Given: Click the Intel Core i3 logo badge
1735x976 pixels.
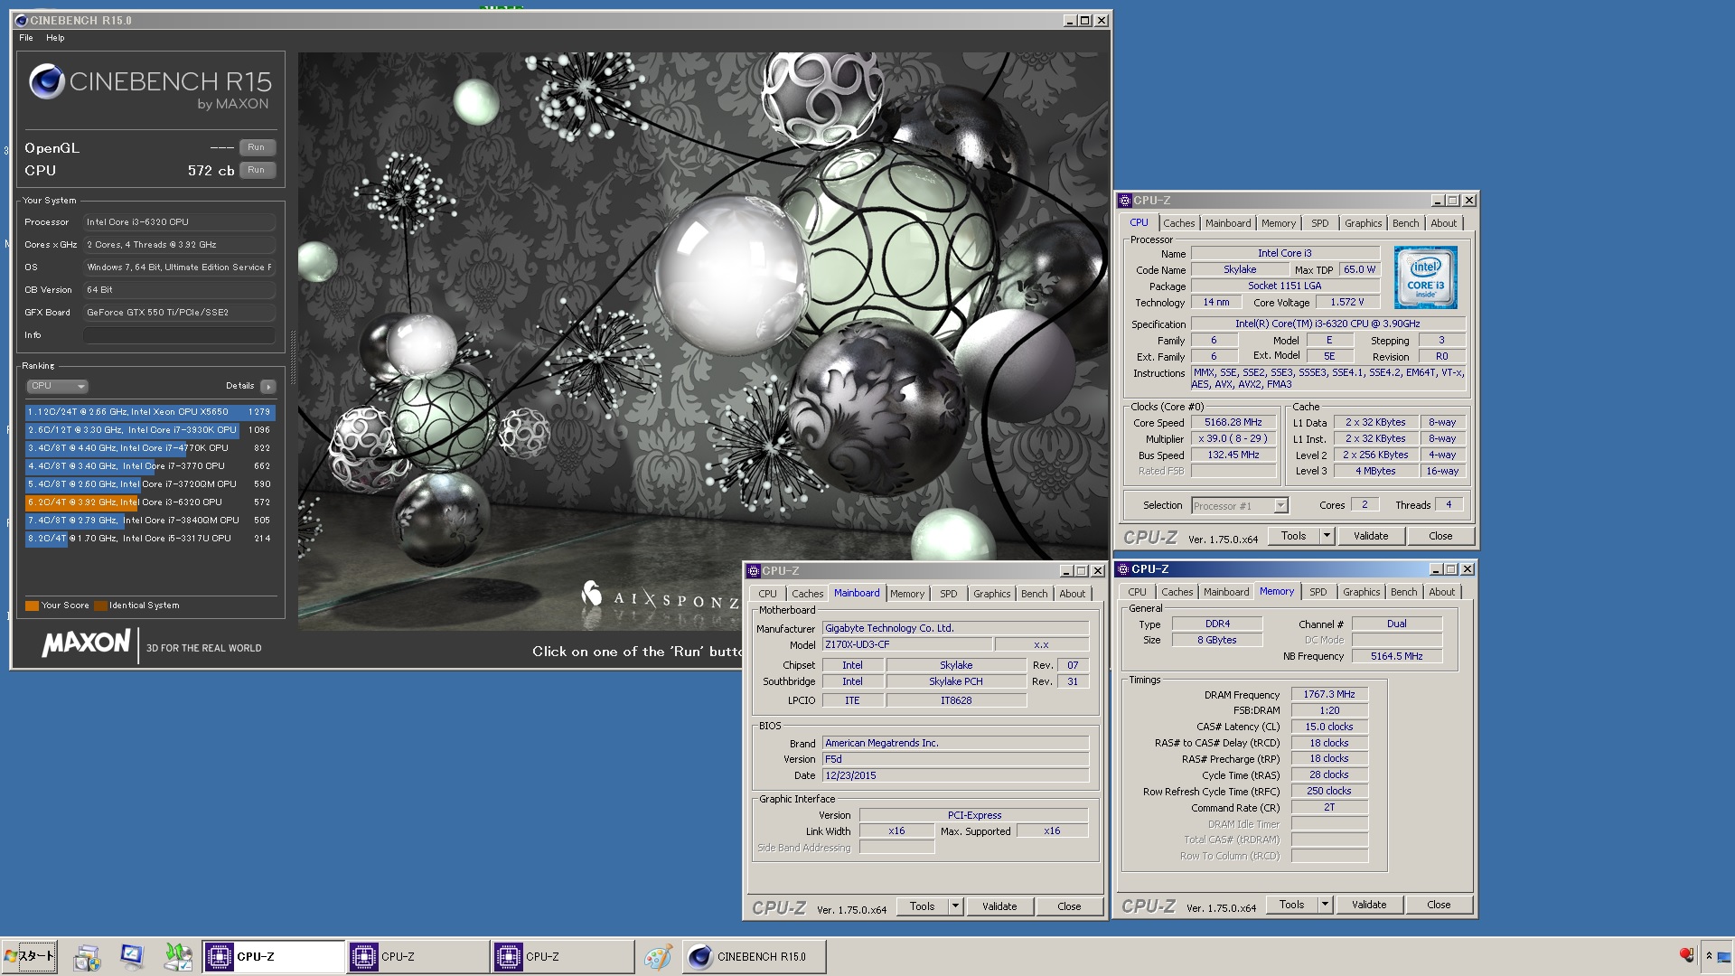Looking at the screenshot, I should tap(1425, 278).
